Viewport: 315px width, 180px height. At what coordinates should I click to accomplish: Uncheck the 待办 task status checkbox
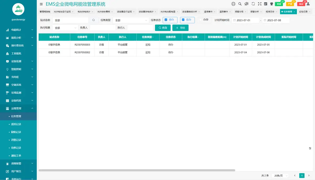coord(166,20)
